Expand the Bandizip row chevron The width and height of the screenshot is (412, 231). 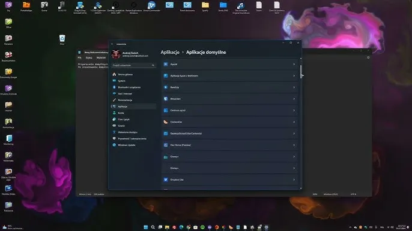pos(294,87)
